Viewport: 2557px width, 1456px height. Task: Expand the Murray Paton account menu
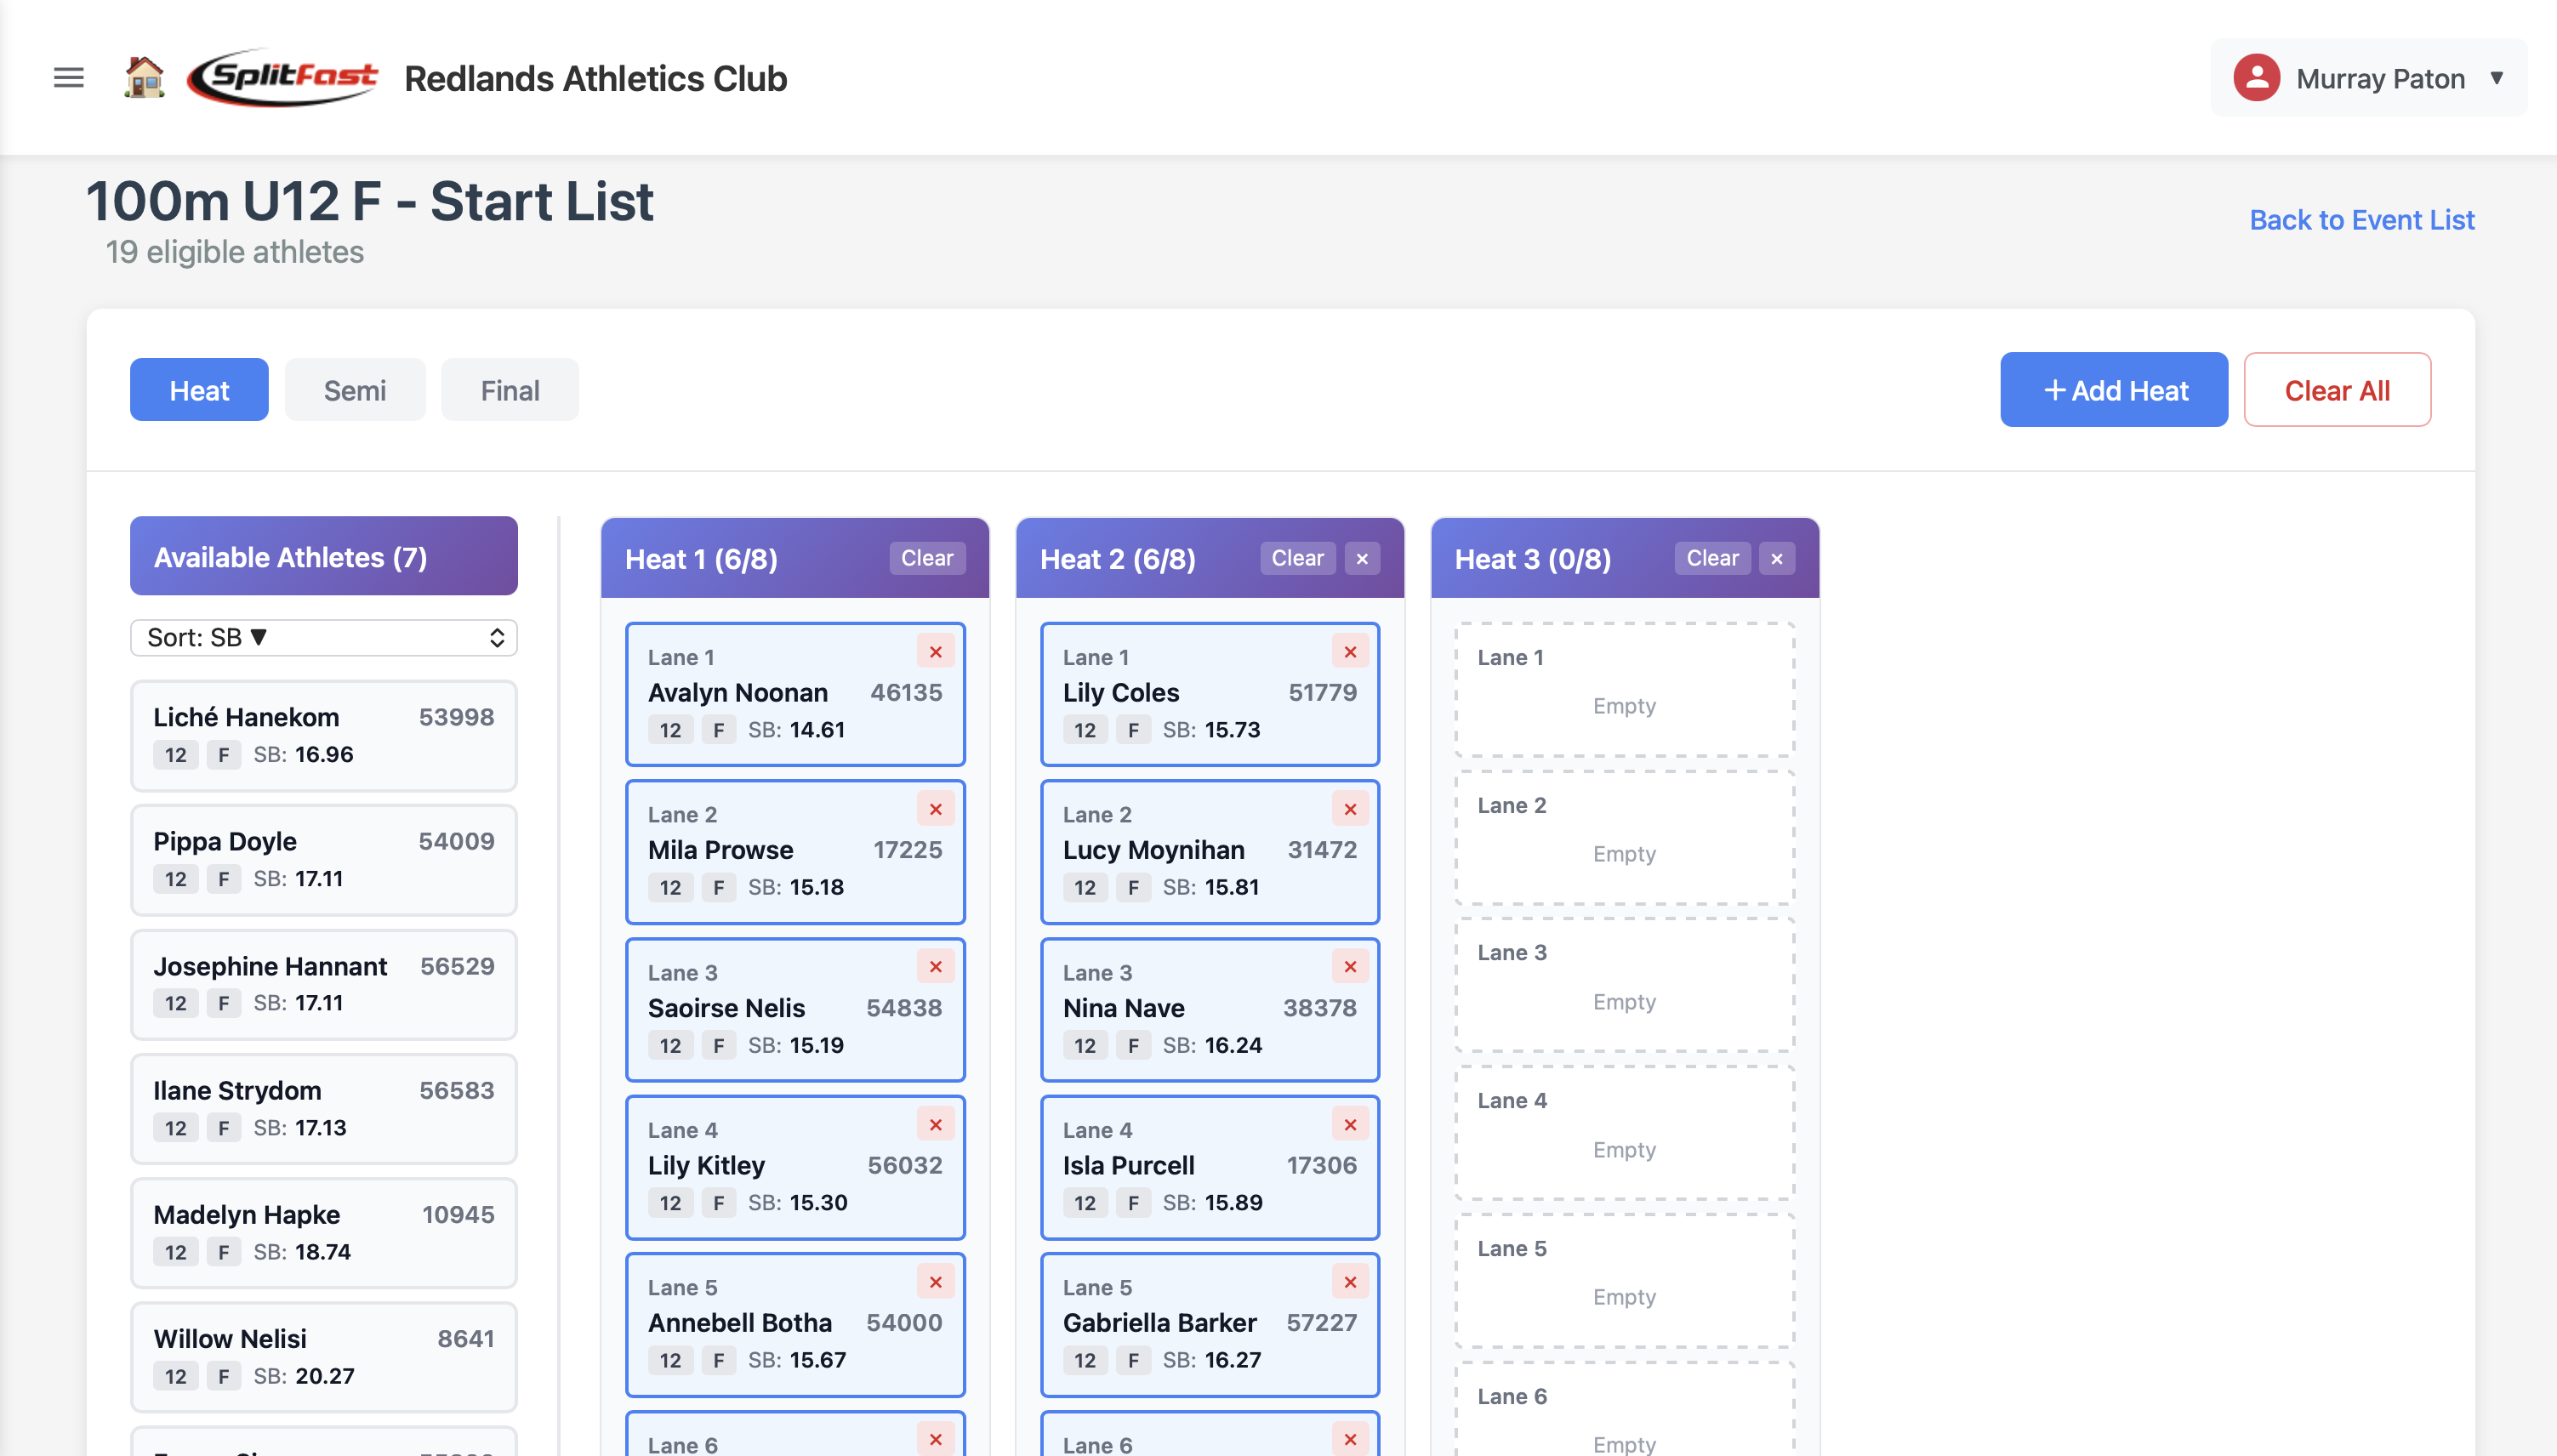click(2496, 77)
